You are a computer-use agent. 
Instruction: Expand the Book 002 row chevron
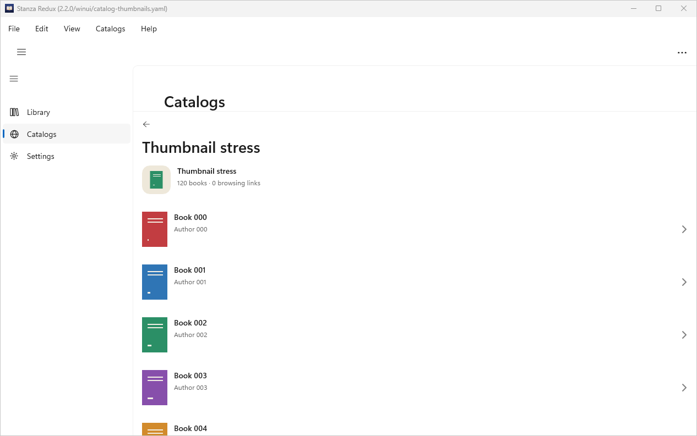click(684, 335)
